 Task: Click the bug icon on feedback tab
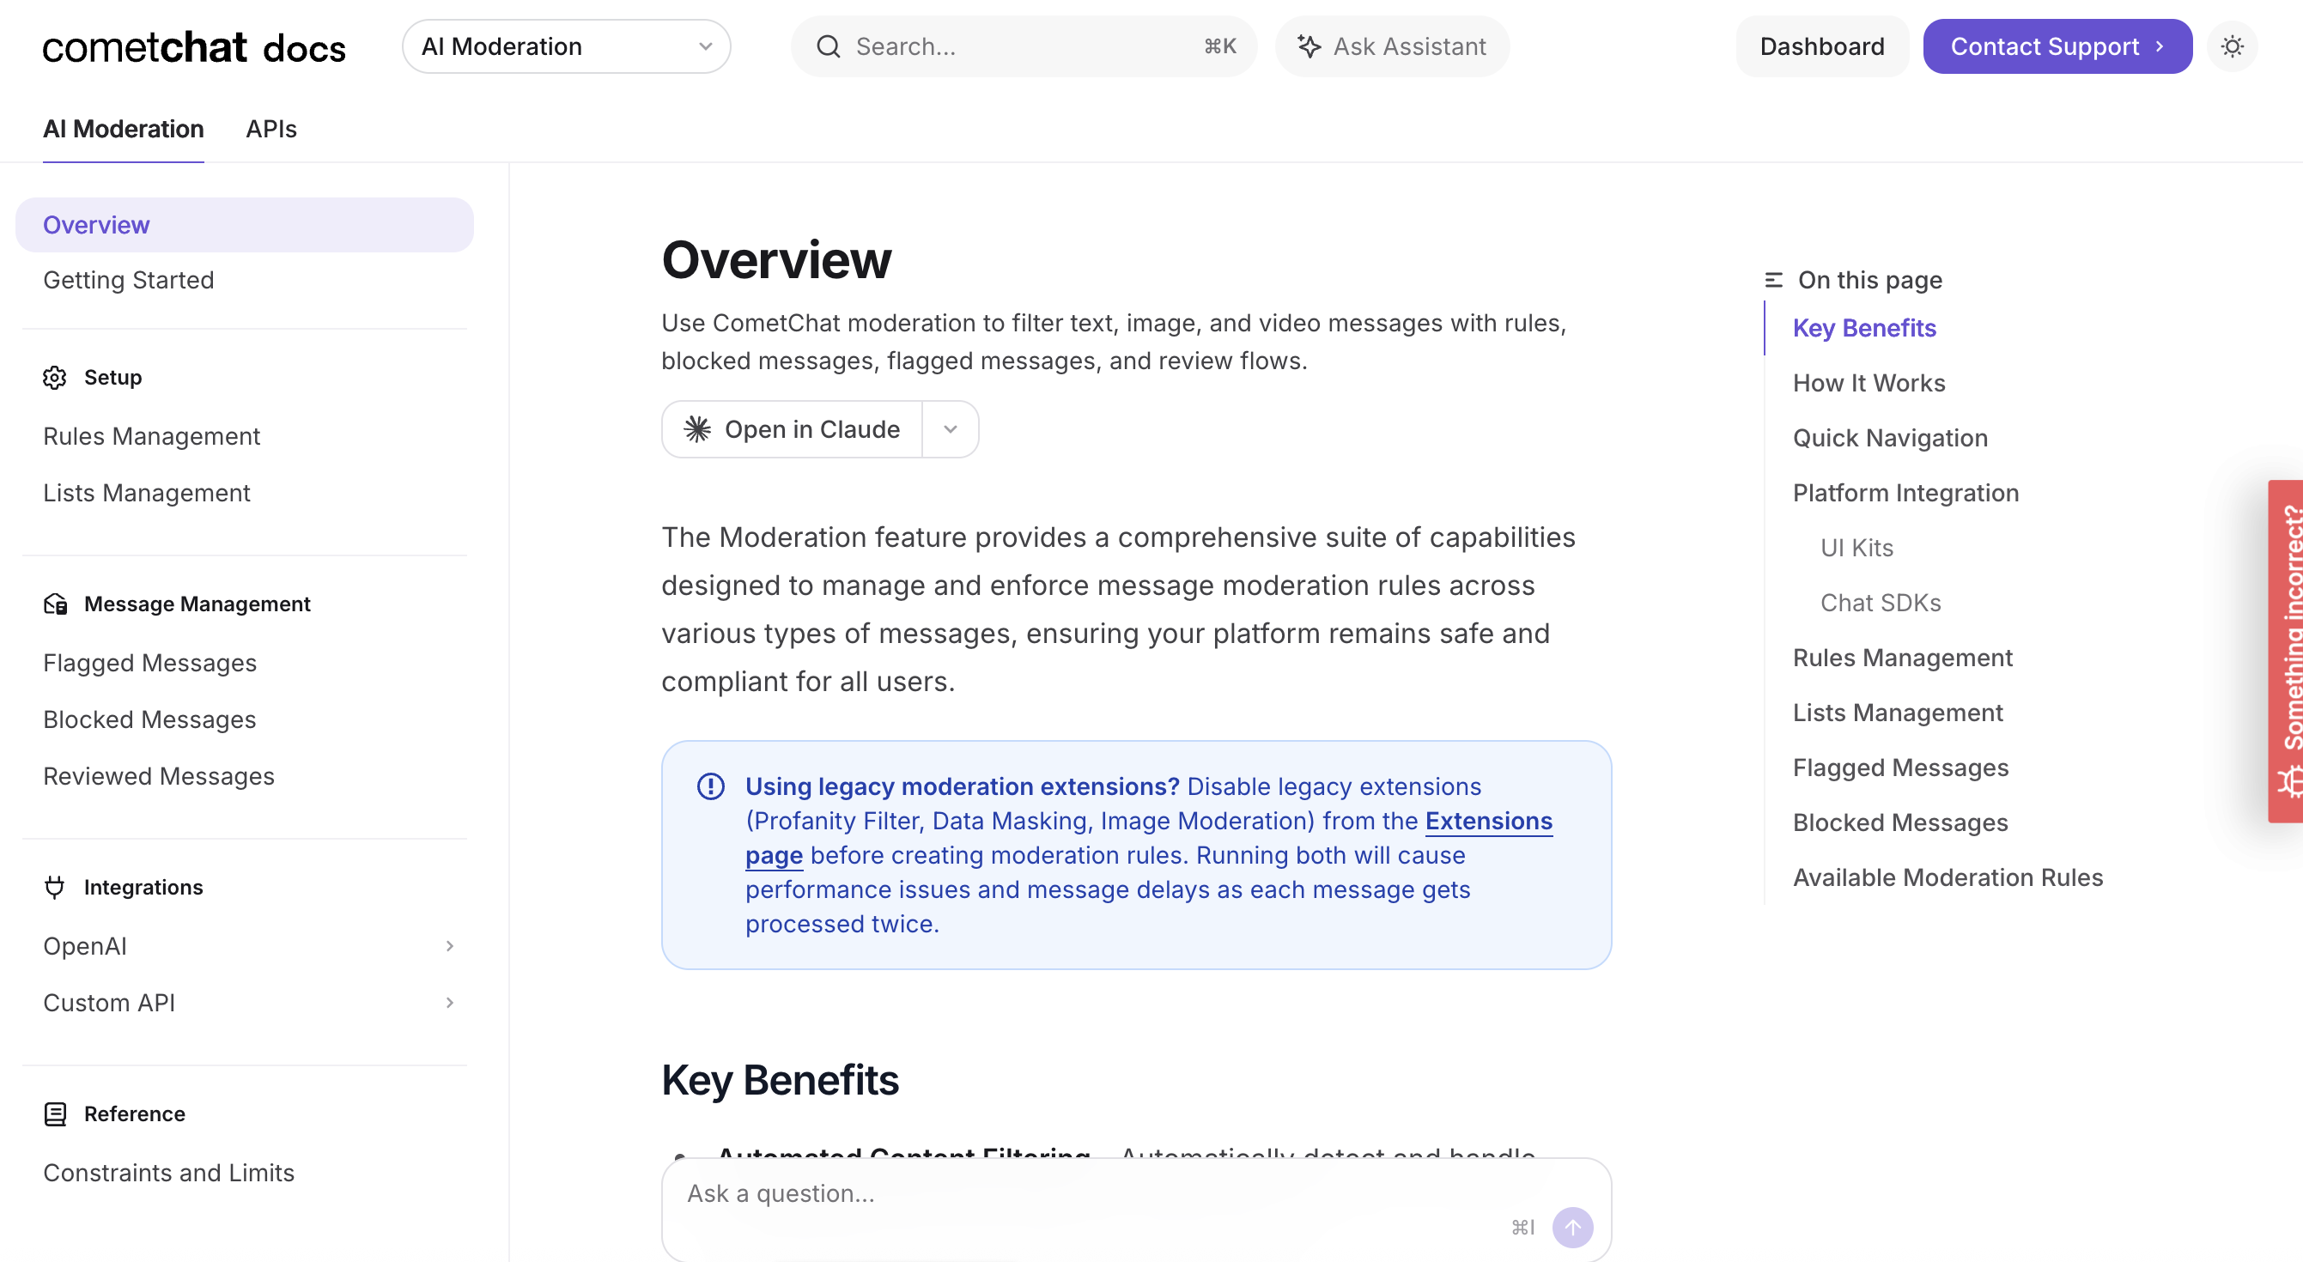[x=2289, y=781]
